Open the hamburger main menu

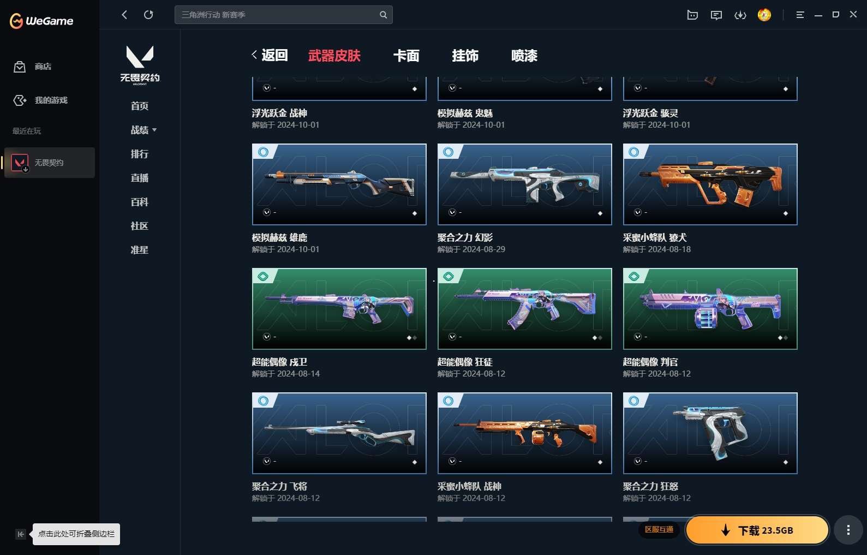[800, 15]
